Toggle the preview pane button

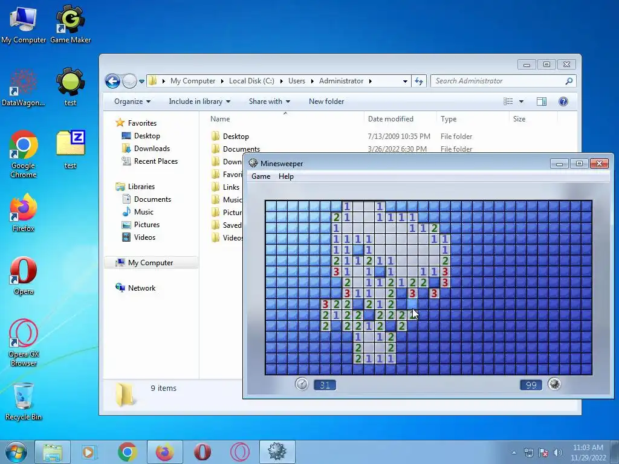[x=541, y=101]
